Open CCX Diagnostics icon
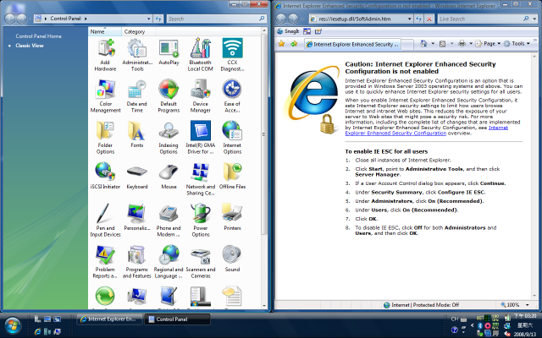The width and height of the screenshot is (542, 338). 232,55
